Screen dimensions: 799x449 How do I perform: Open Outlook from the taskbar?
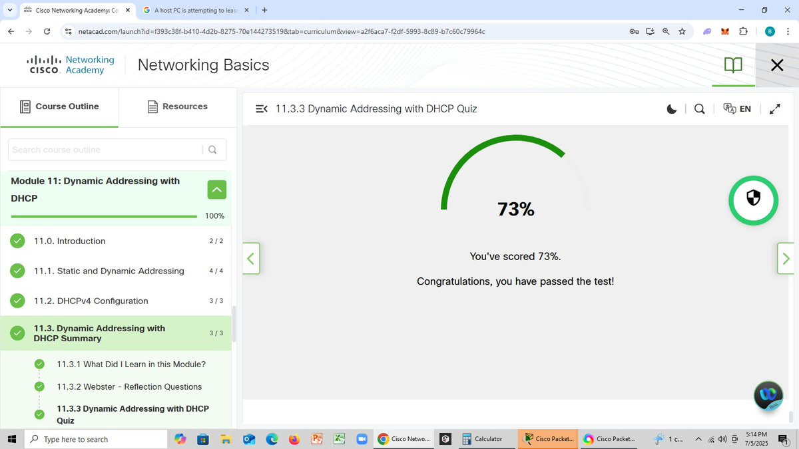pos(249,439)
